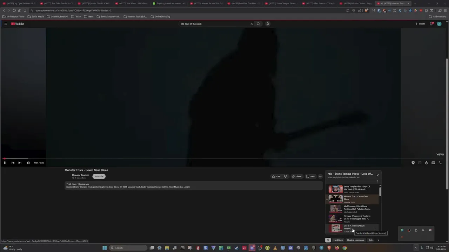Save the video to a playlist

pos(310,176)
